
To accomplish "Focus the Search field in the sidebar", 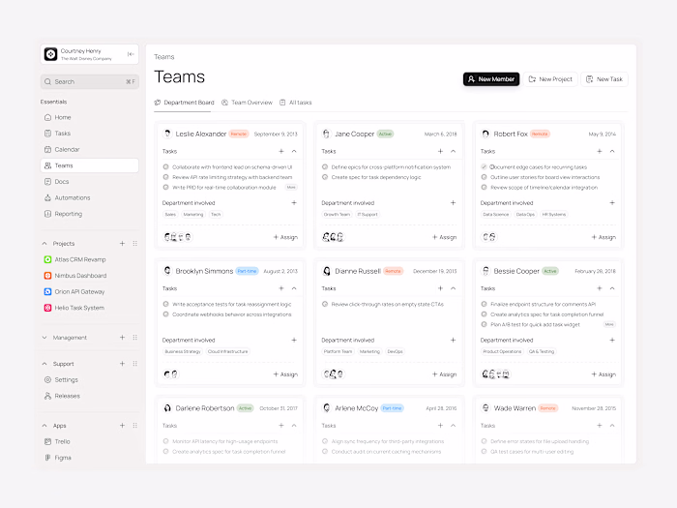I will point(90,81).
